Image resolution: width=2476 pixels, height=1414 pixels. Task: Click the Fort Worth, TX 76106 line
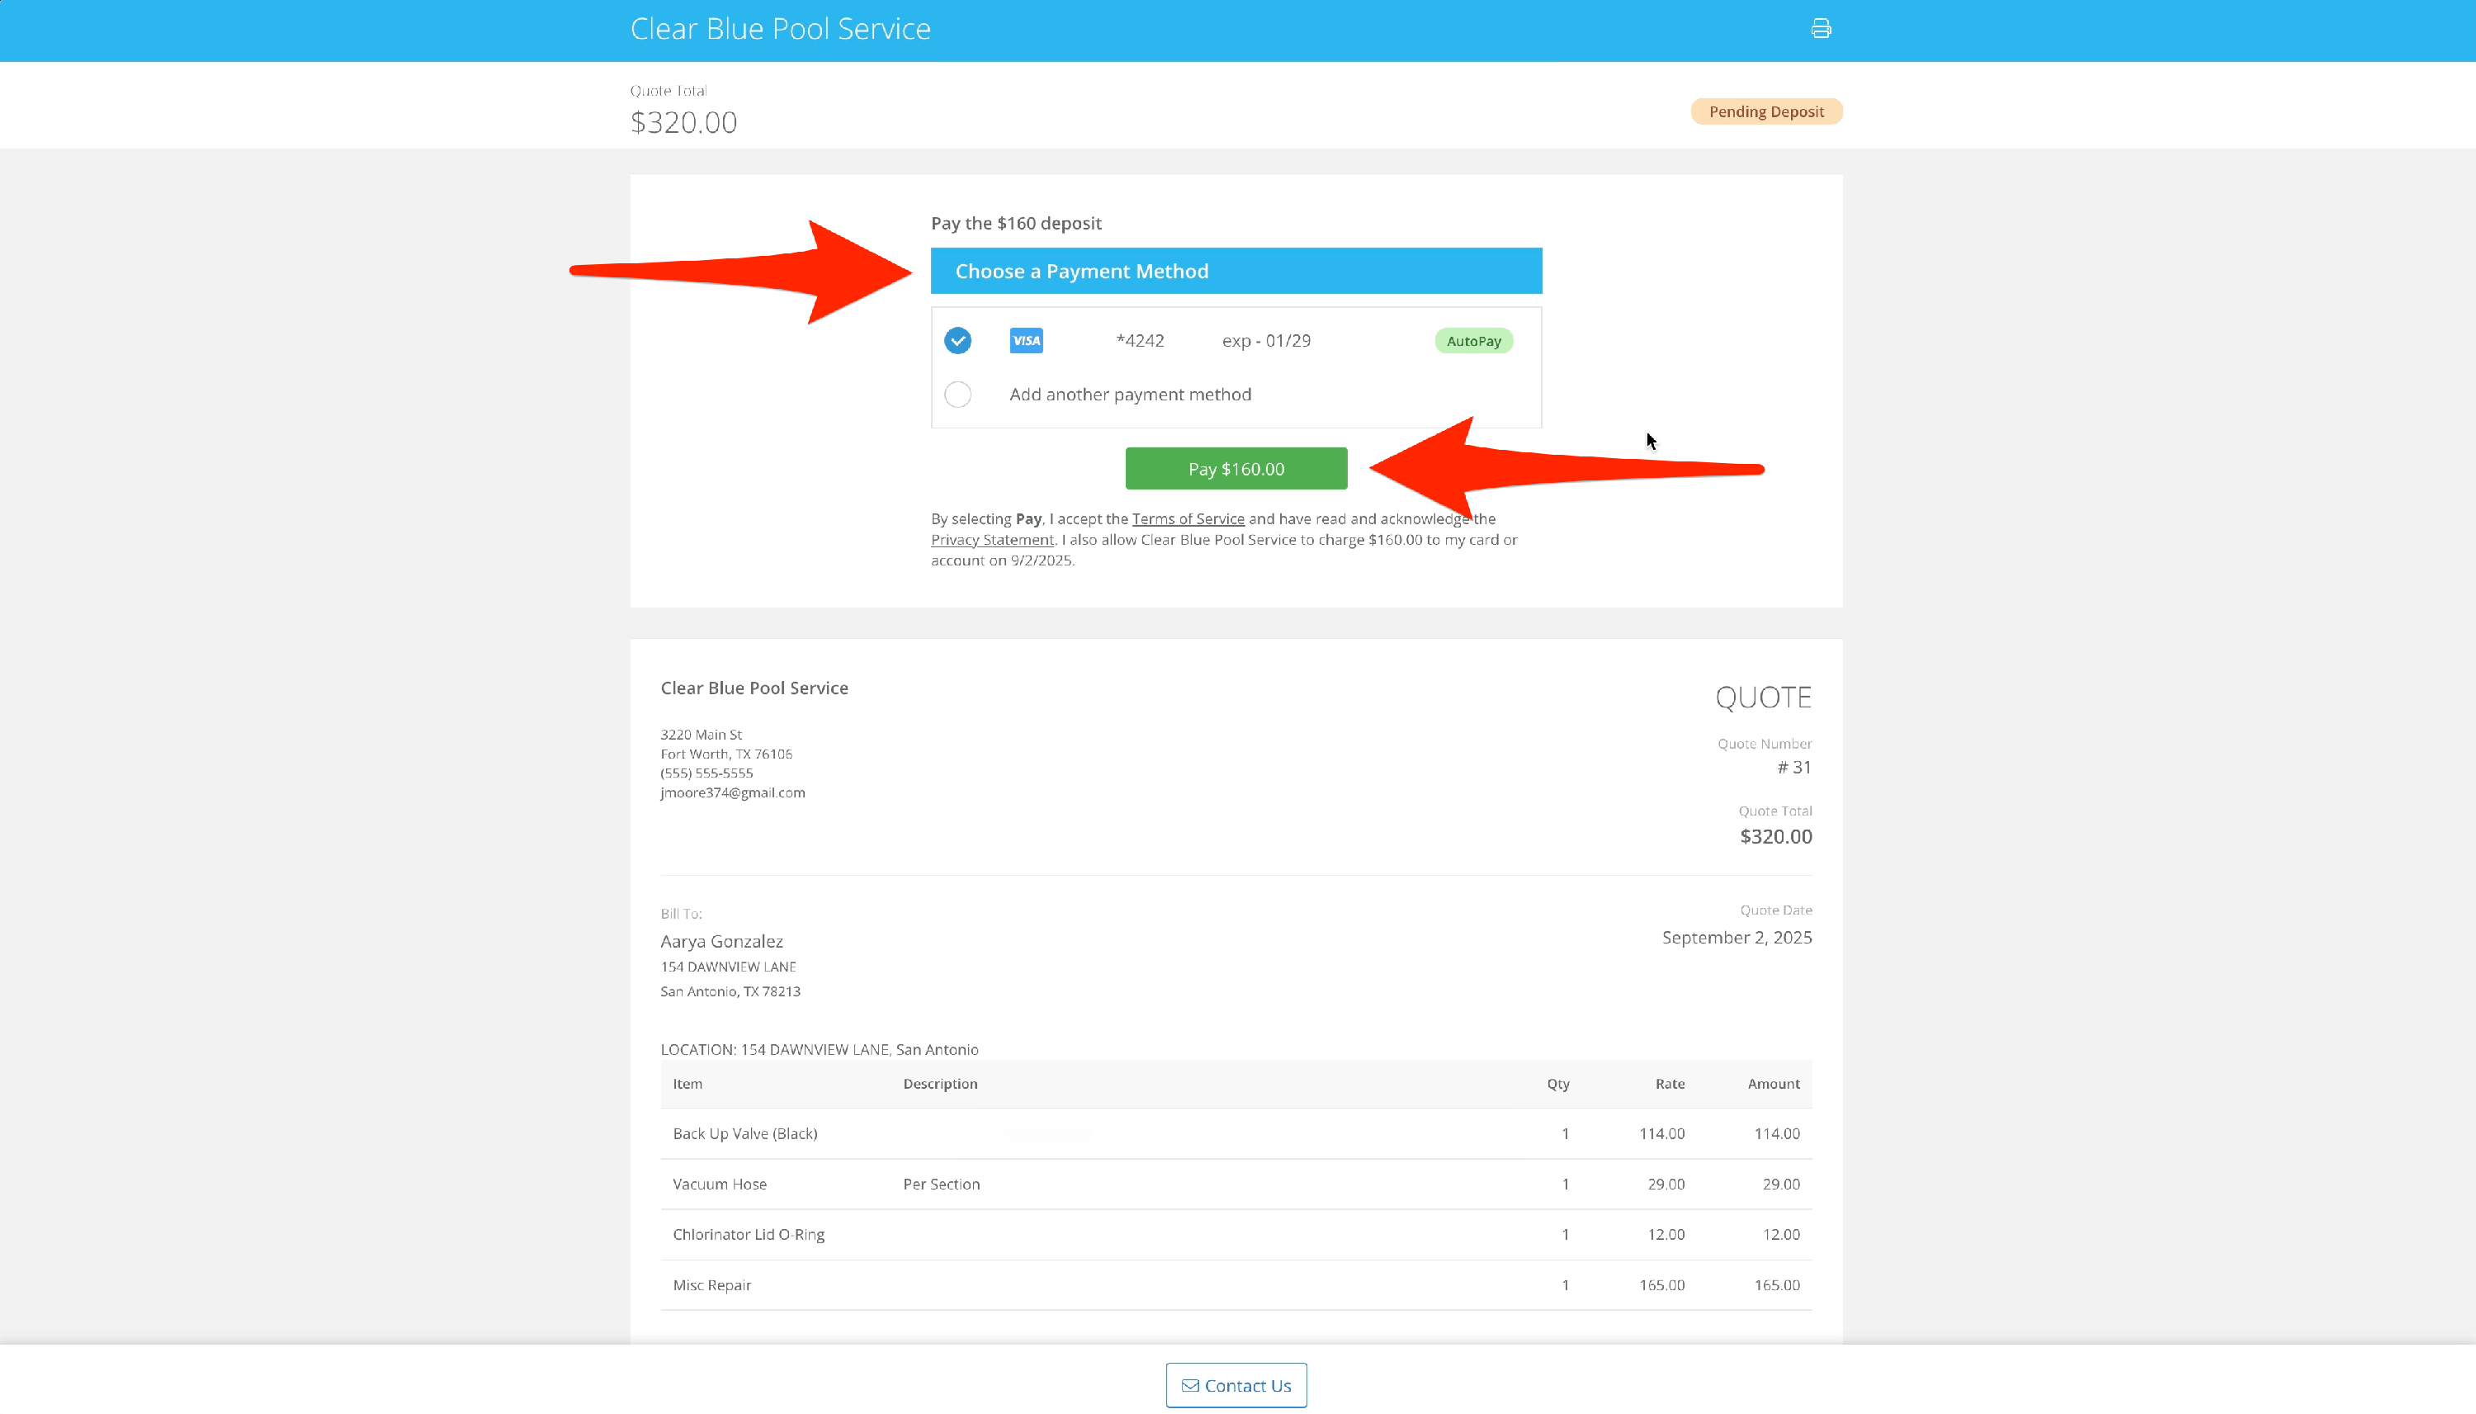click(726, 754)
